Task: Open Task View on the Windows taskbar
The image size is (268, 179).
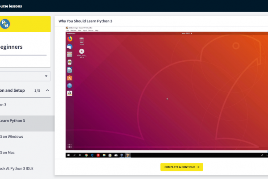Action: [80, 155]
